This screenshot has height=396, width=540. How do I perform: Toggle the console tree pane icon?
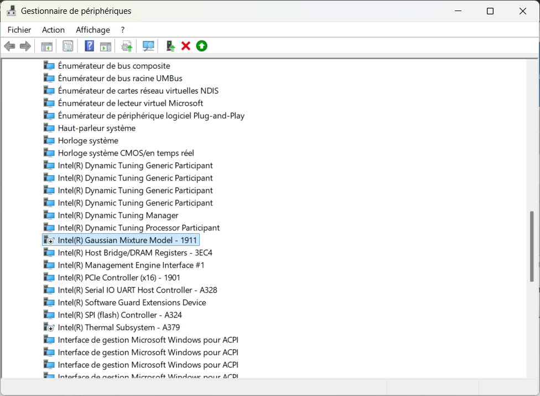pyautogui.click(x=46, y=46)
